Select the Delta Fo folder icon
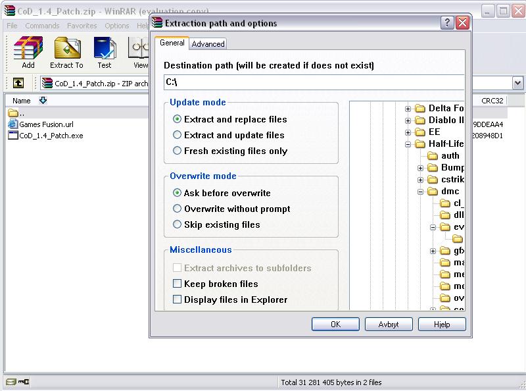This screenshot has height=391, width=526. click(420, 108)
